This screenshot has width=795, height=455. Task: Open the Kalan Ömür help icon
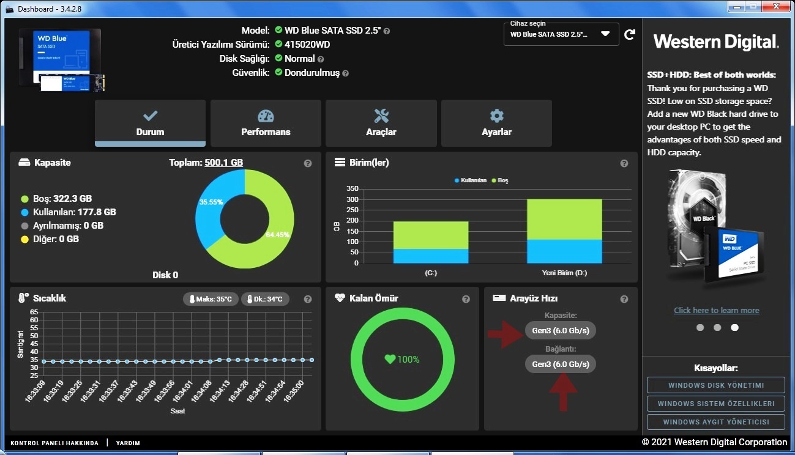point(466,299)
